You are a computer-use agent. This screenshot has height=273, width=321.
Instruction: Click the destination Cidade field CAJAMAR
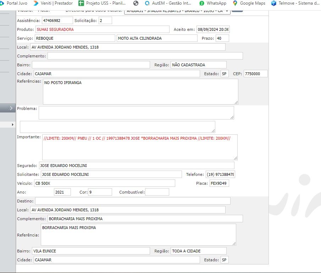[117, 260]
